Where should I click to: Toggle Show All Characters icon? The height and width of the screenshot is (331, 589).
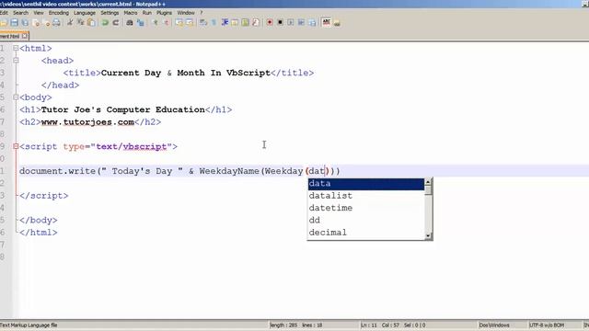coord(214,22)
